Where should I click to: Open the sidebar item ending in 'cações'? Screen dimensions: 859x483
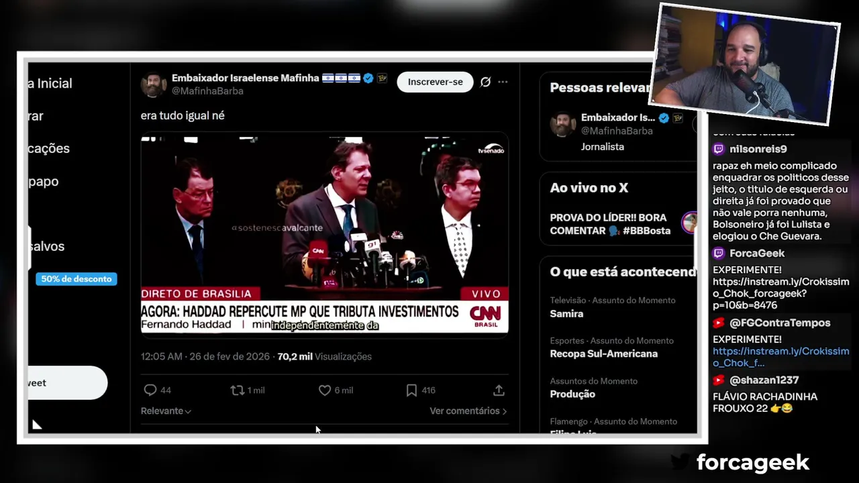coord(48,148)
